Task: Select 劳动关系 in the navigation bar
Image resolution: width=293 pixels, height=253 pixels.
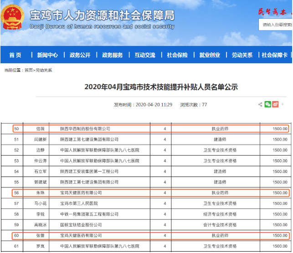Action: coord(242,55)
